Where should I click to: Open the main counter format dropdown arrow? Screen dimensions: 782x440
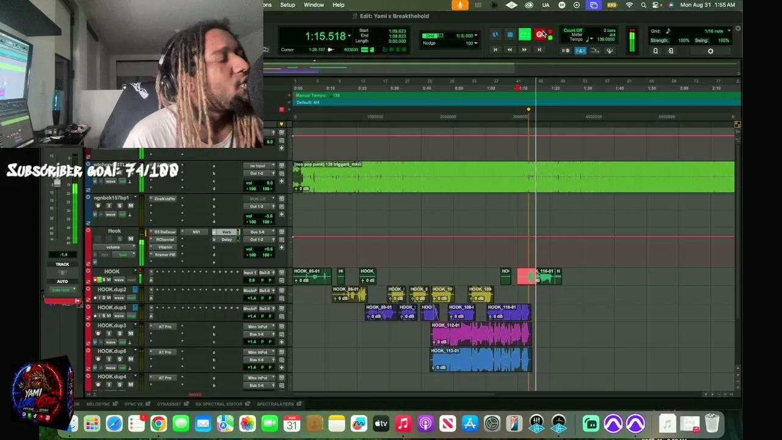[x=349, y=36]
